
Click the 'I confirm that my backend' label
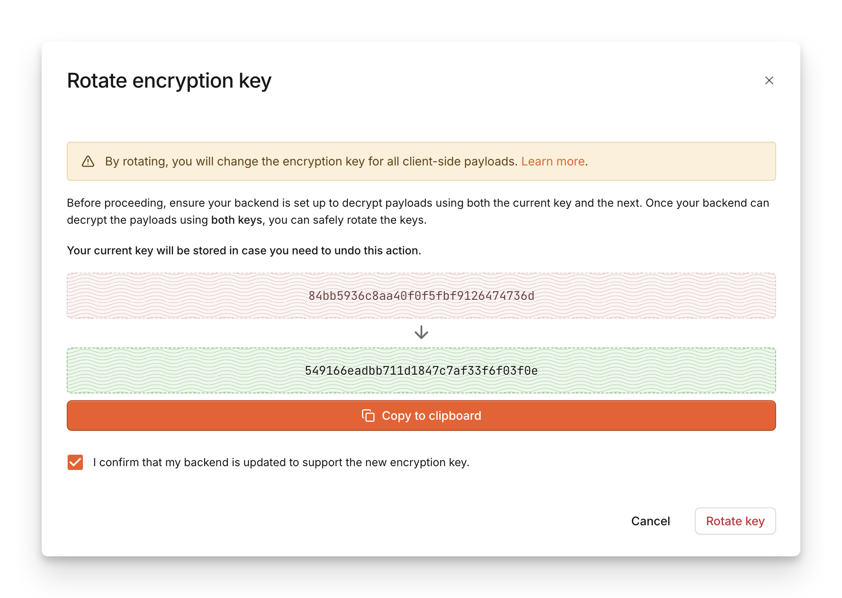click(281, 462)
